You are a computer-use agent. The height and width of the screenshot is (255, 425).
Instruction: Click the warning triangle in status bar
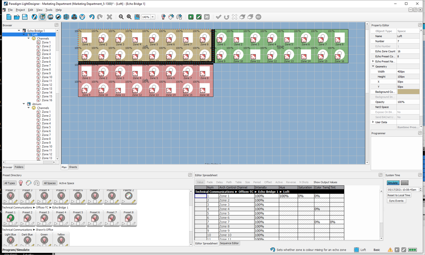[x=390, y=250]
